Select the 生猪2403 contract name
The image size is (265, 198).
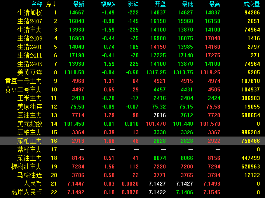click(x=30, y=64)
